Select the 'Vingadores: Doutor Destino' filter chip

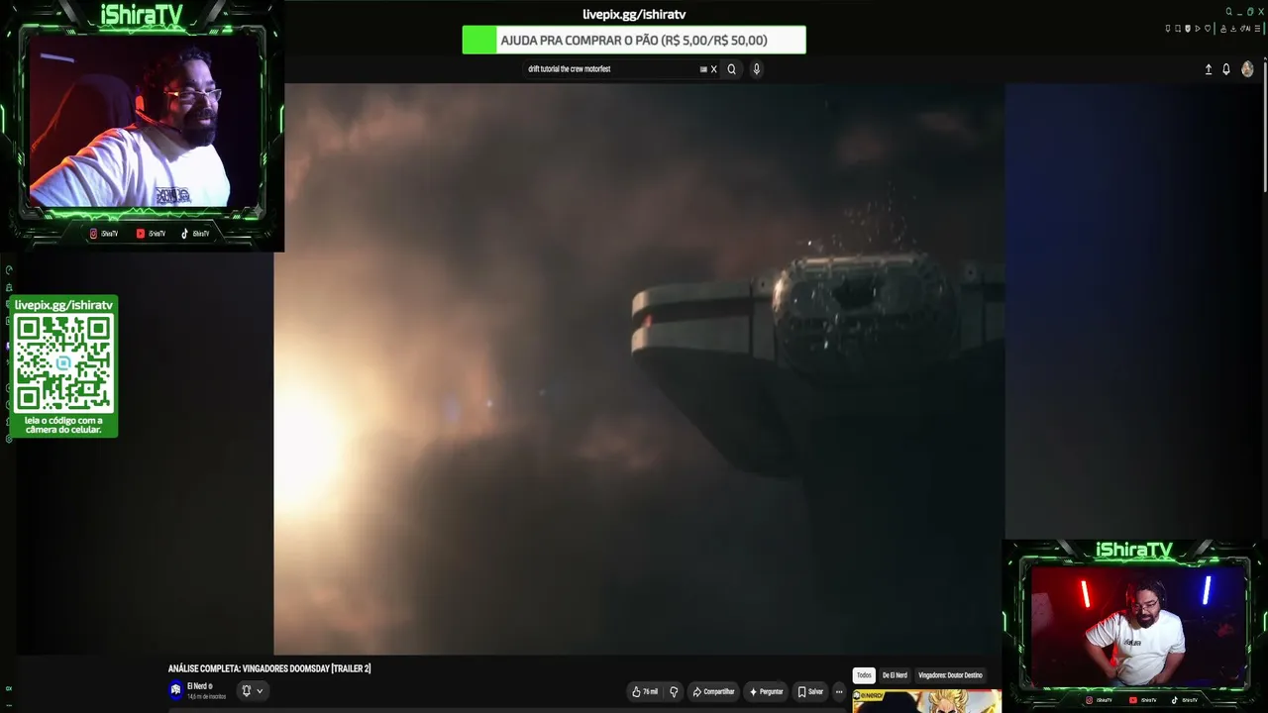pyautogui.click(x=950, y=675)
